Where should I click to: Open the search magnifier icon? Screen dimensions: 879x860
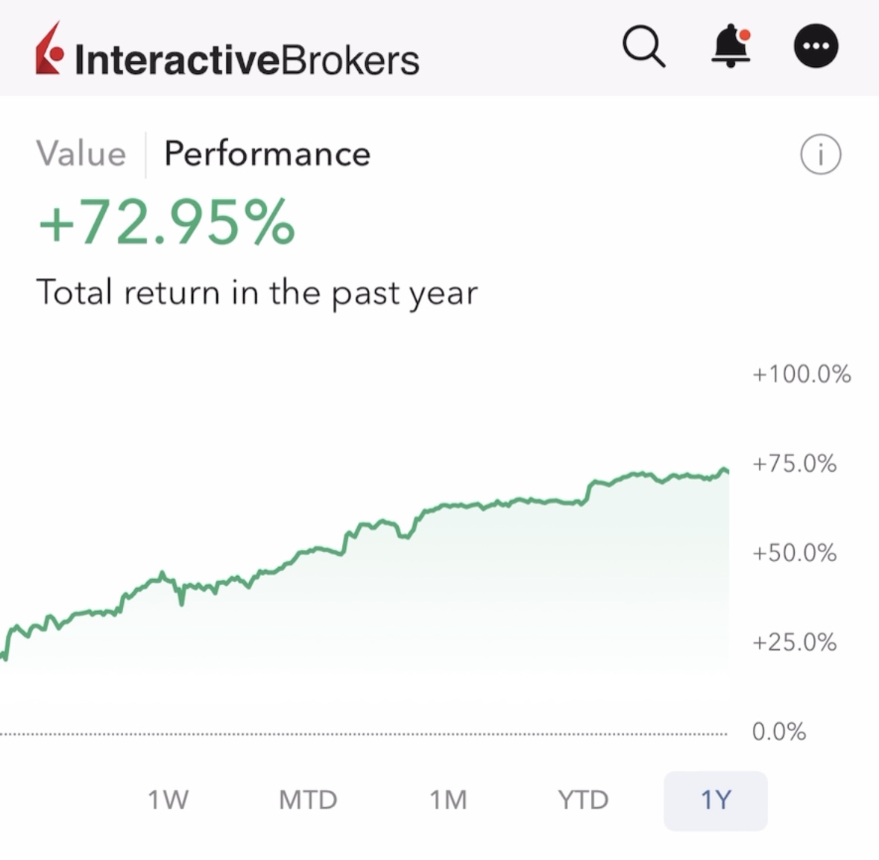pyautogui.click(x=643, y=47)
